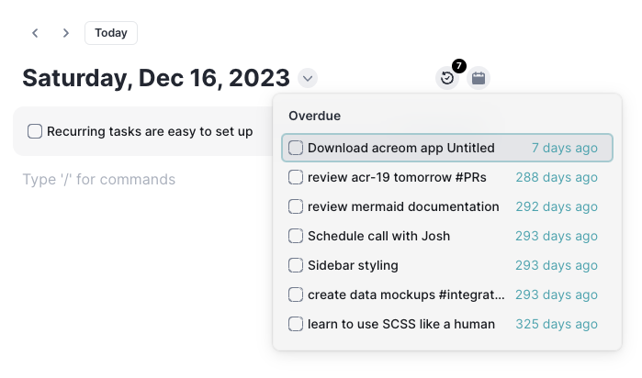642x378 pixels.
Task: Check 'Recurring tasks are easy to set up'
Action: (x=35, y=131)
